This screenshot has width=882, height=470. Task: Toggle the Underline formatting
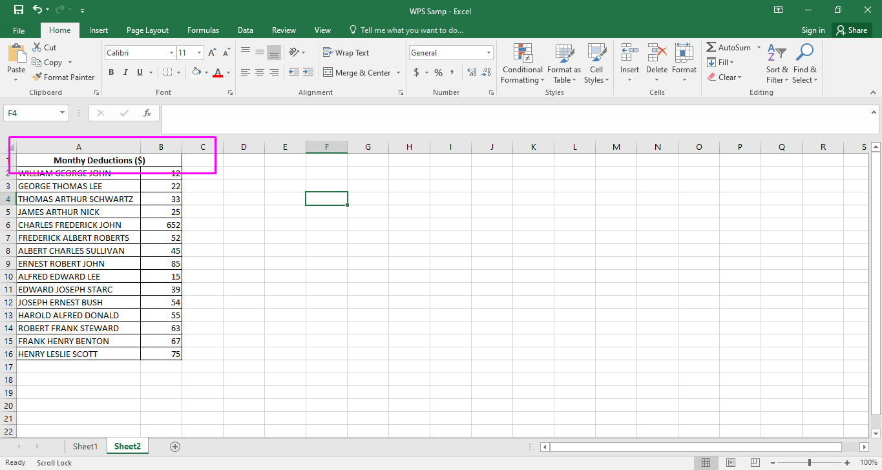tap(138, 72)
